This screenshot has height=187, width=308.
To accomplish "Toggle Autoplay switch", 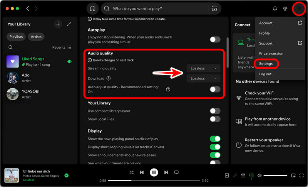I will tap(215, 40).
